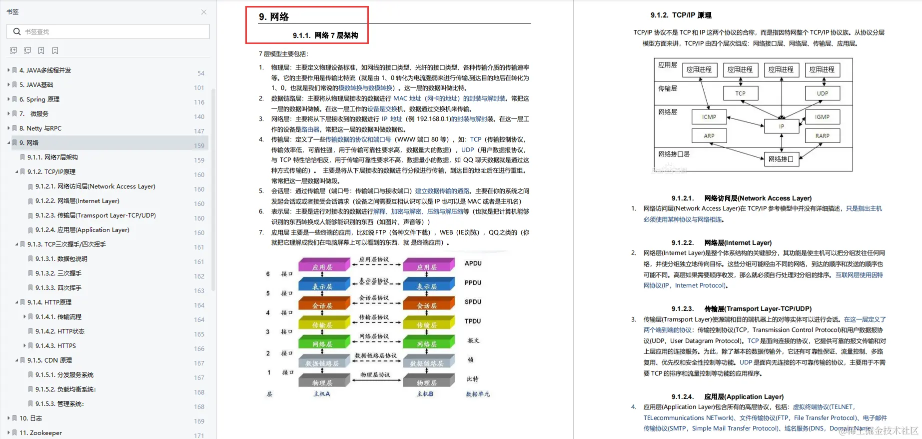Click the TCP box in TCP/IP diagram
Image resolution: width=922 pixels, height=439 pixels.
[740, 93]
